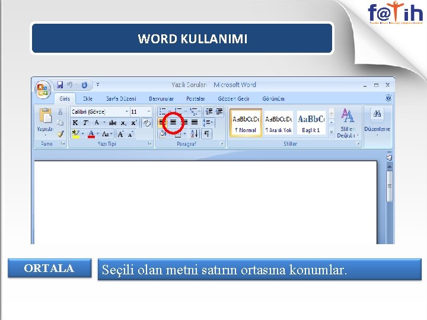The image size is (427, 320).
Task: Toggle left text alignment
Action: [x=162, y=123]
